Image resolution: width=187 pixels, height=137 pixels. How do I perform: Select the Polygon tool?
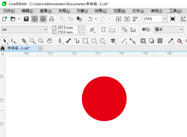102,41
